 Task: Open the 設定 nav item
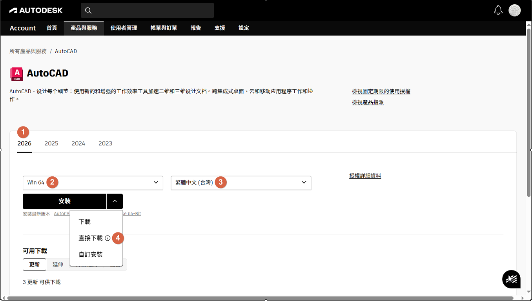point(244,28)
